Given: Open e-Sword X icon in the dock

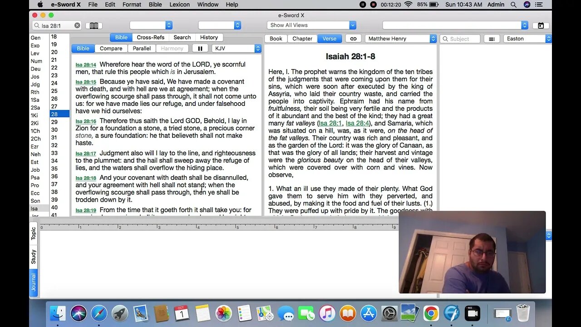Looking at the screenshot, I should pyautogui.click(x=451, y=313).
